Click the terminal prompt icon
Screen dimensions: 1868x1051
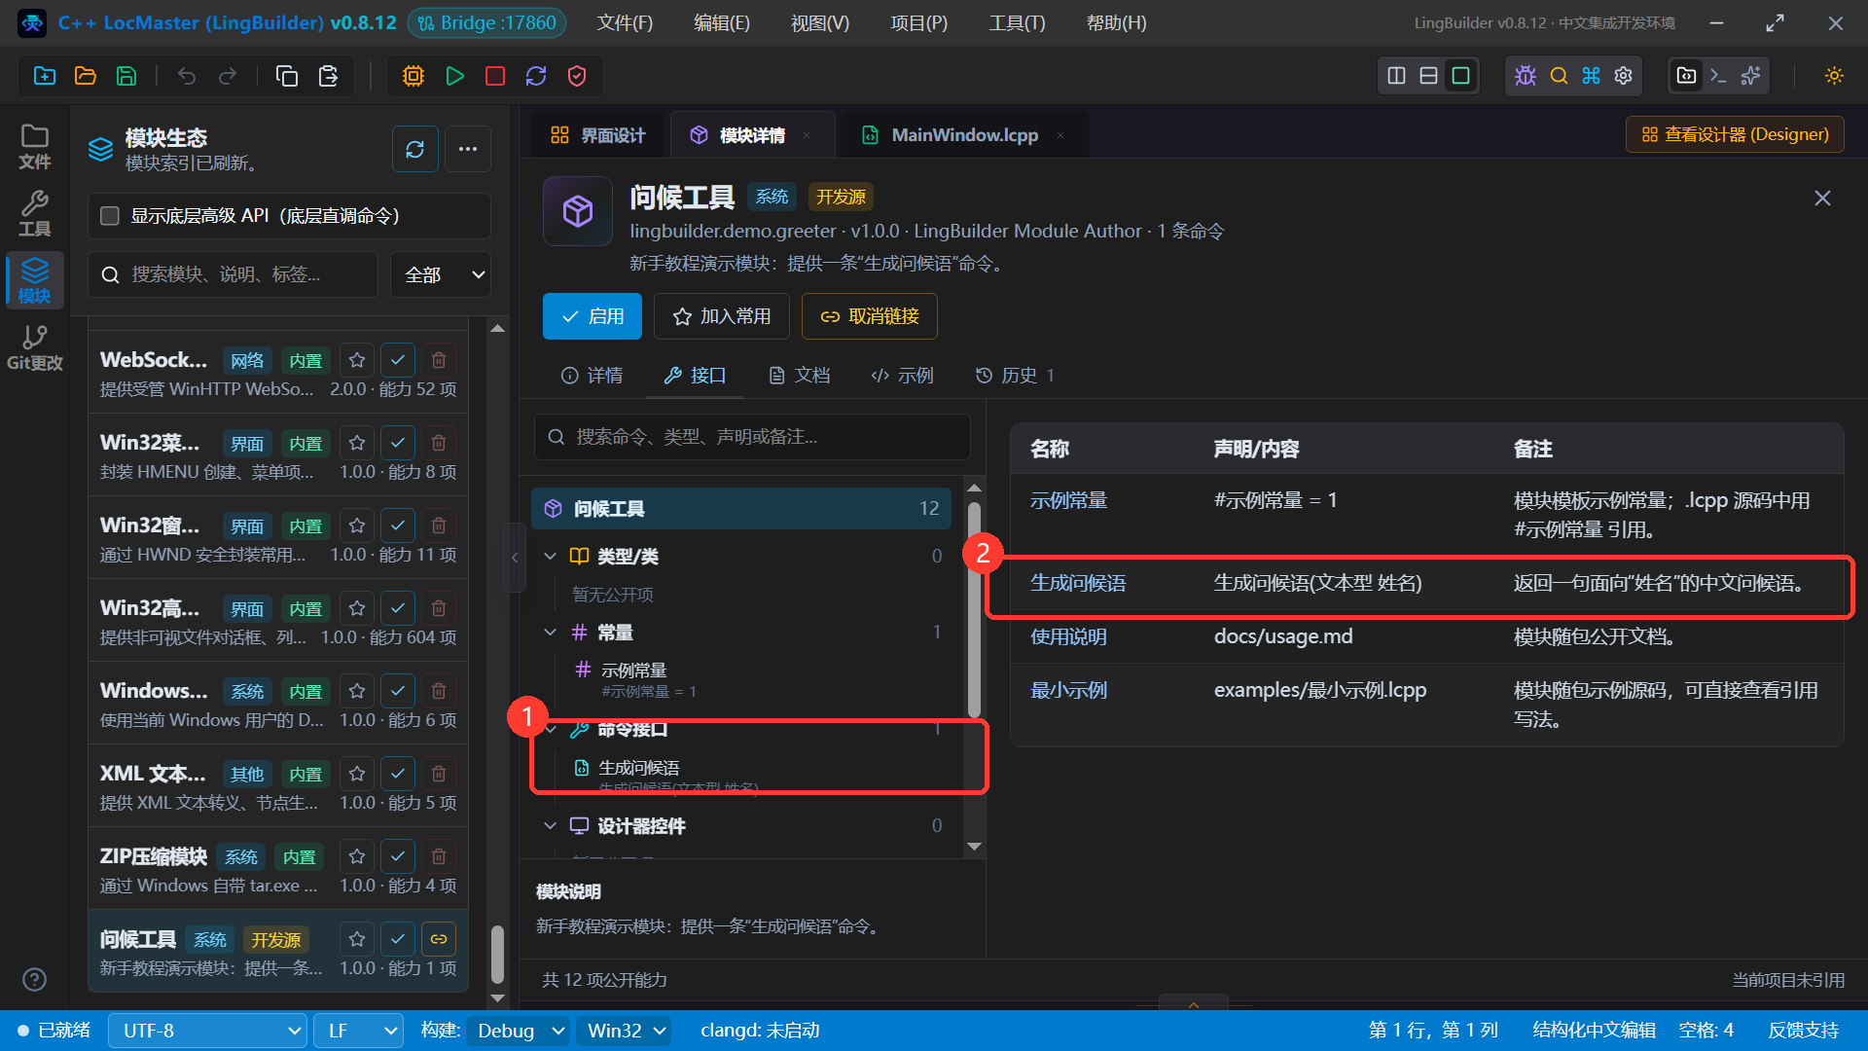click(x=1719, y=76)
